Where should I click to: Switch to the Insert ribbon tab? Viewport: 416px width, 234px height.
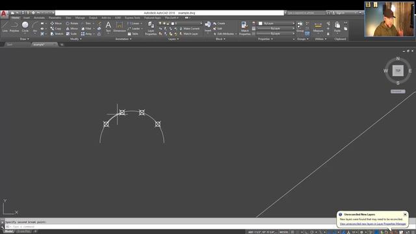click(x=27, y=18)
